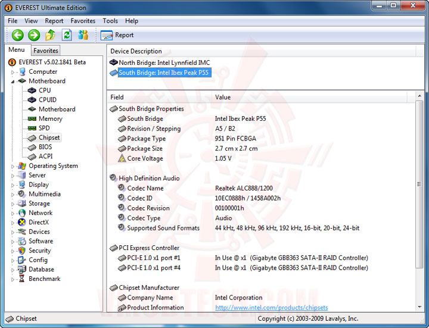The height and width of the screenshot is (328, 429).
Task: Click the Multimedia speaker icon
Action: pyautogui.click(x=22, y=194)
